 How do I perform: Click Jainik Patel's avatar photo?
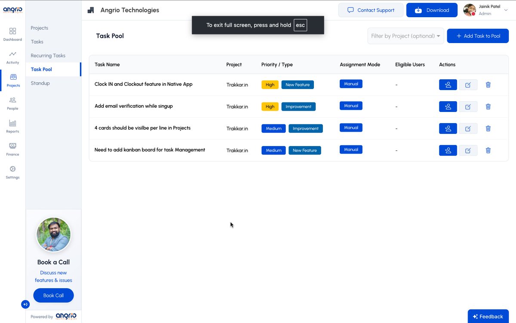(x=470, y=10)
